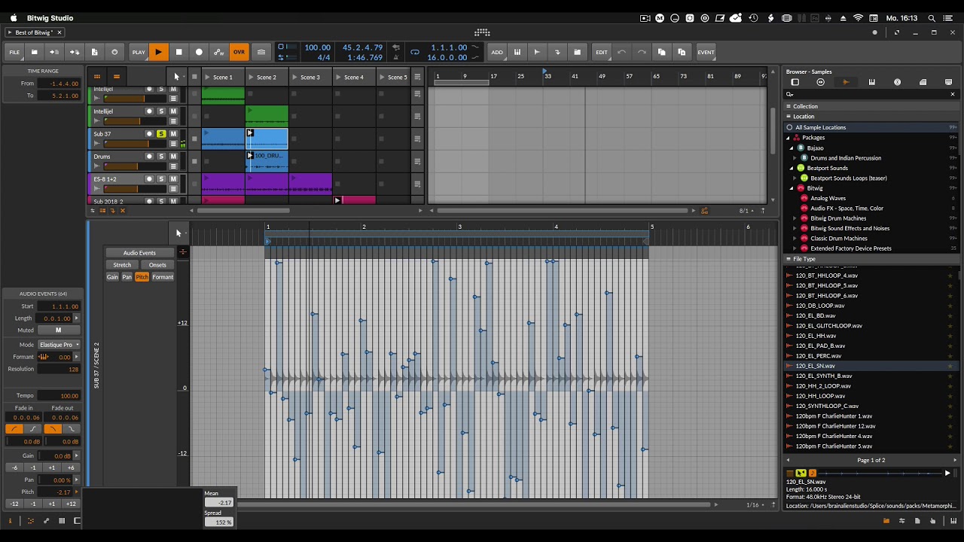Viewport: 964px width, 542px height.
Task: Switch to the Formant expression tab
Action: tap(163, 277)
